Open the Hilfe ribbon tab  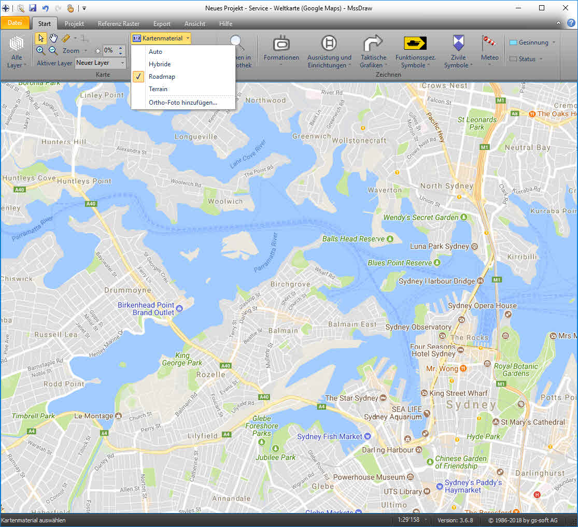[225, 24]
